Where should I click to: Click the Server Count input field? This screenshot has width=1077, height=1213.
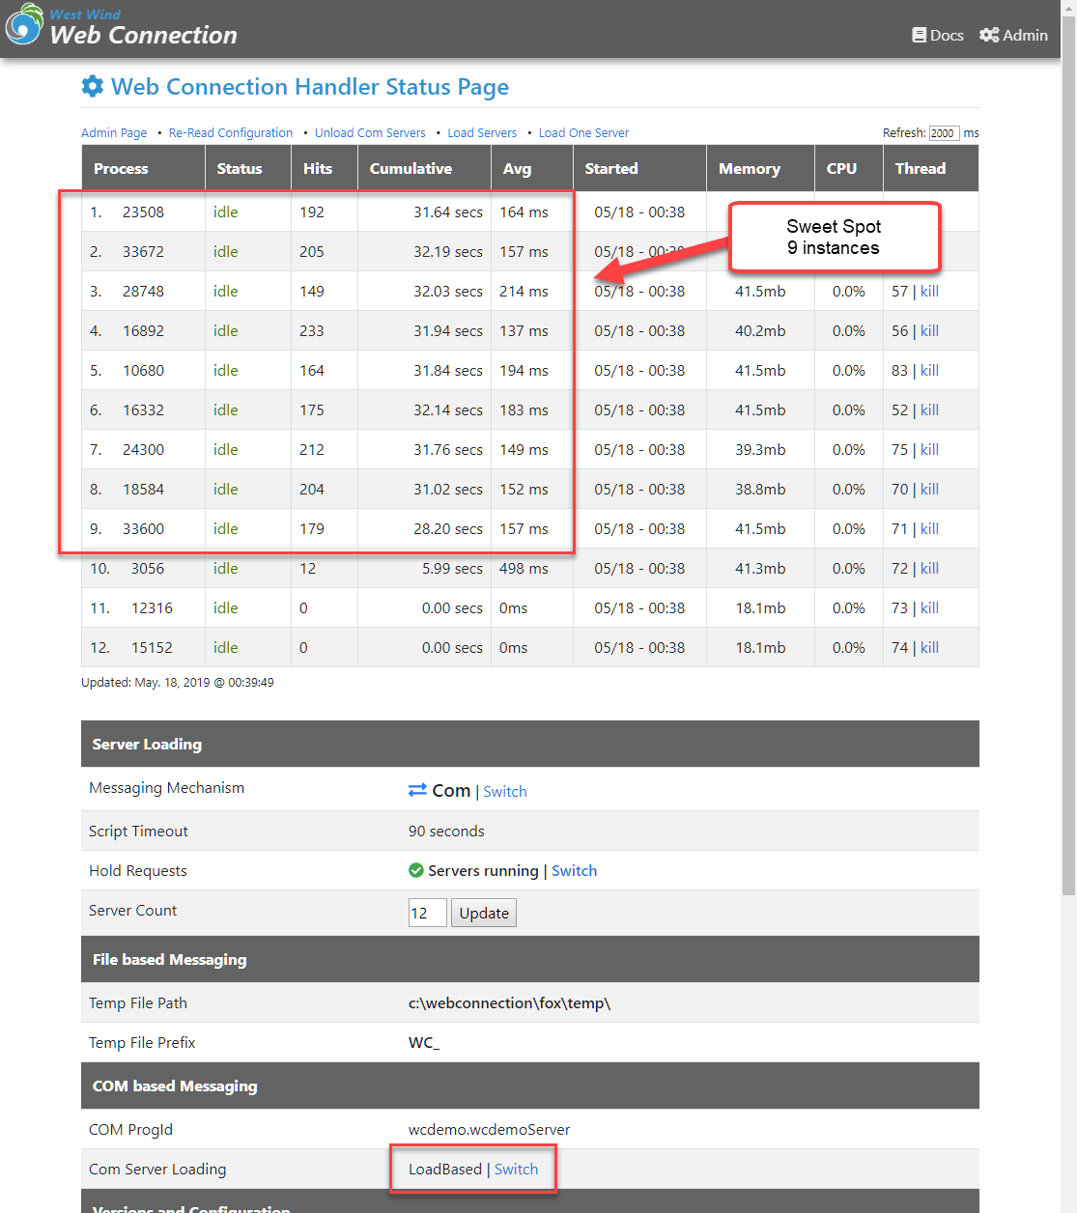[427, 913]
